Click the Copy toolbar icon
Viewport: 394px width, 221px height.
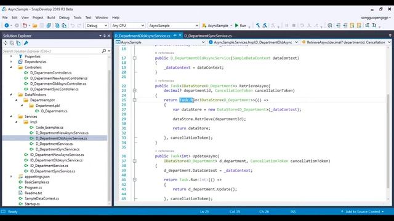(x=57, y=26)
